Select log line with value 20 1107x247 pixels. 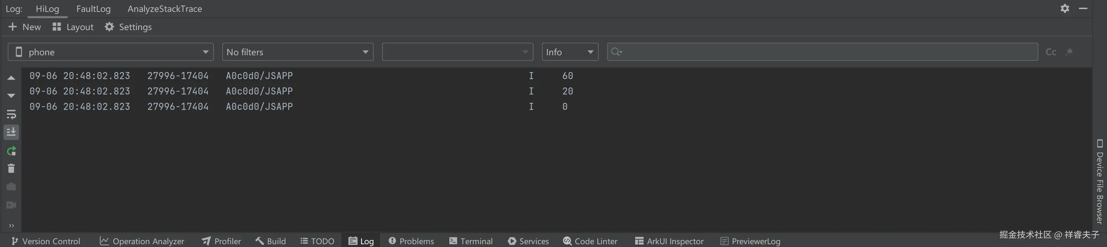point(557,91)
